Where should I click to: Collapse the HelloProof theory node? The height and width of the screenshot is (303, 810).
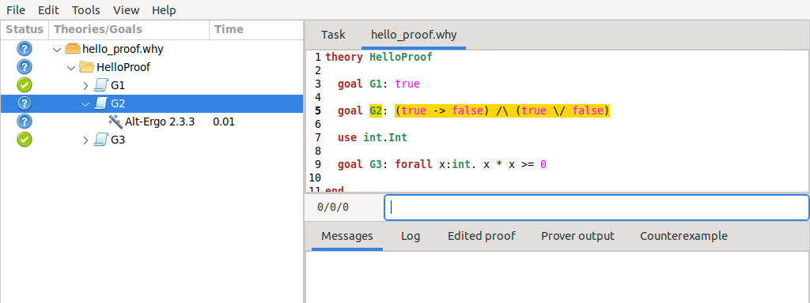coord(71,68)
